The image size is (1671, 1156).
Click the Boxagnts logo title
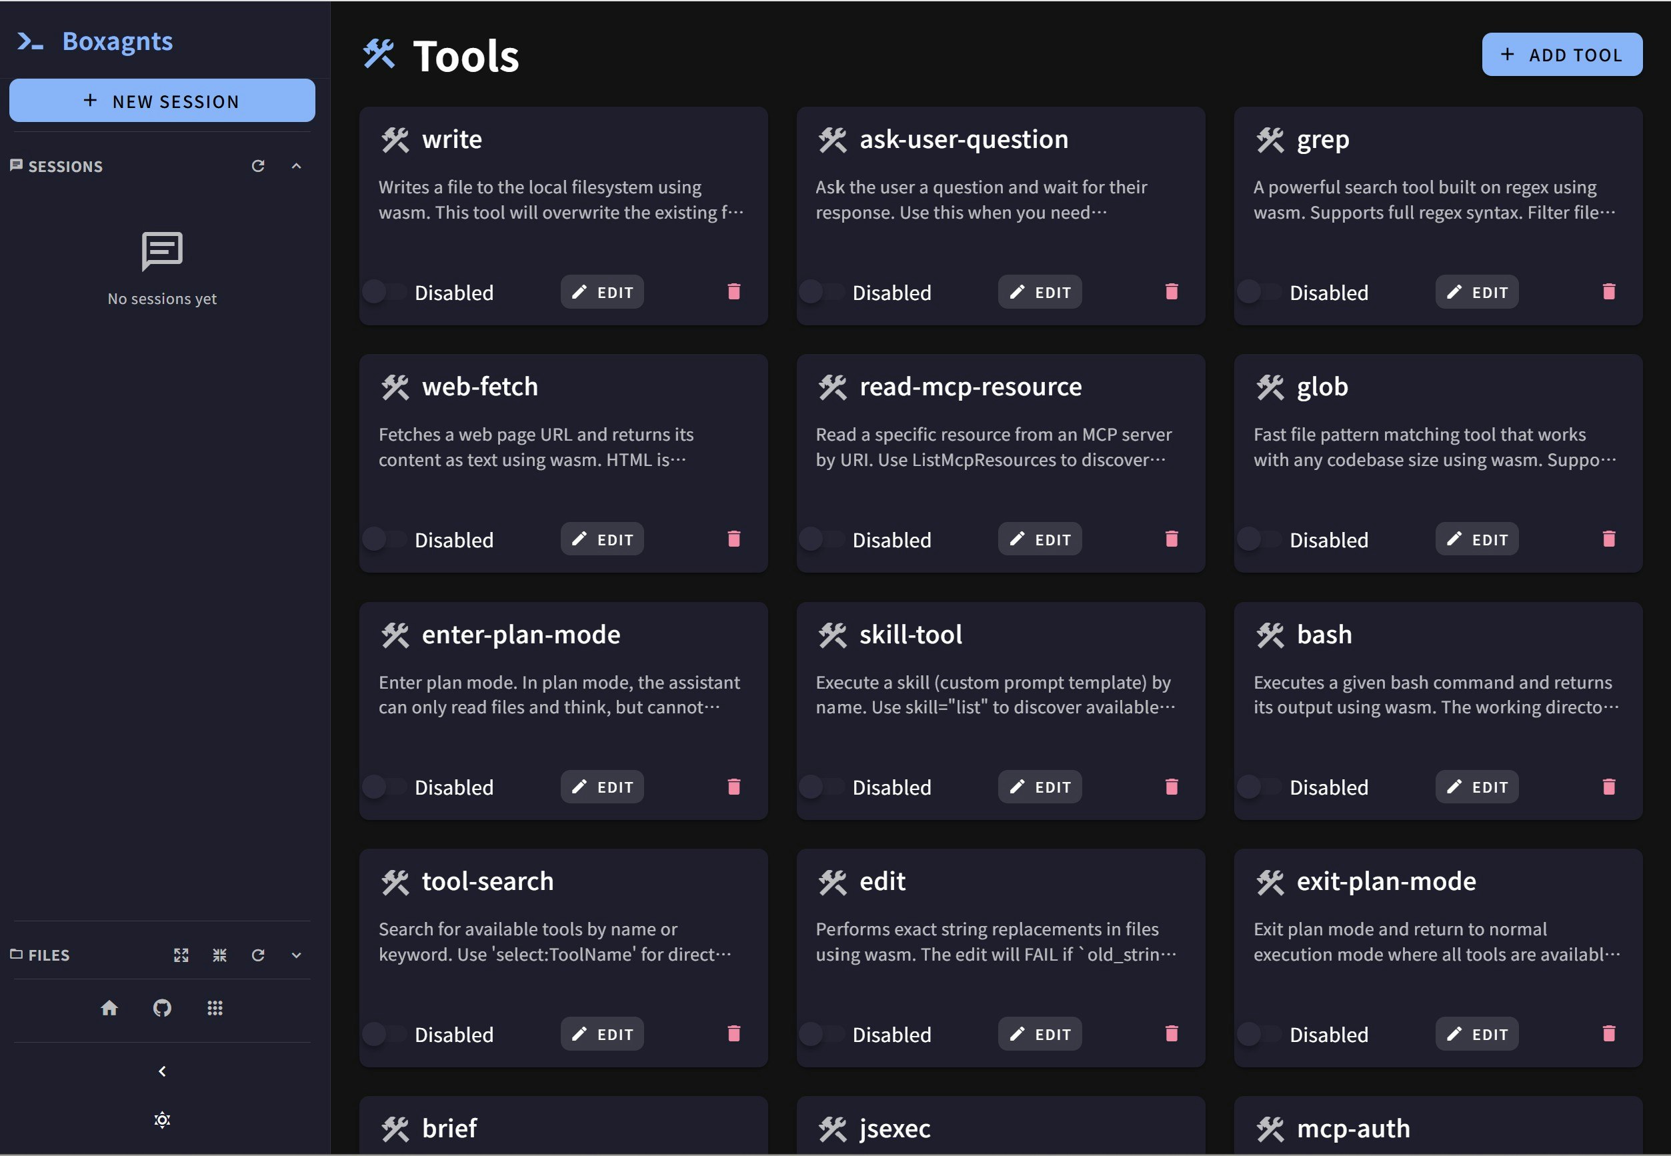[117, 41]
